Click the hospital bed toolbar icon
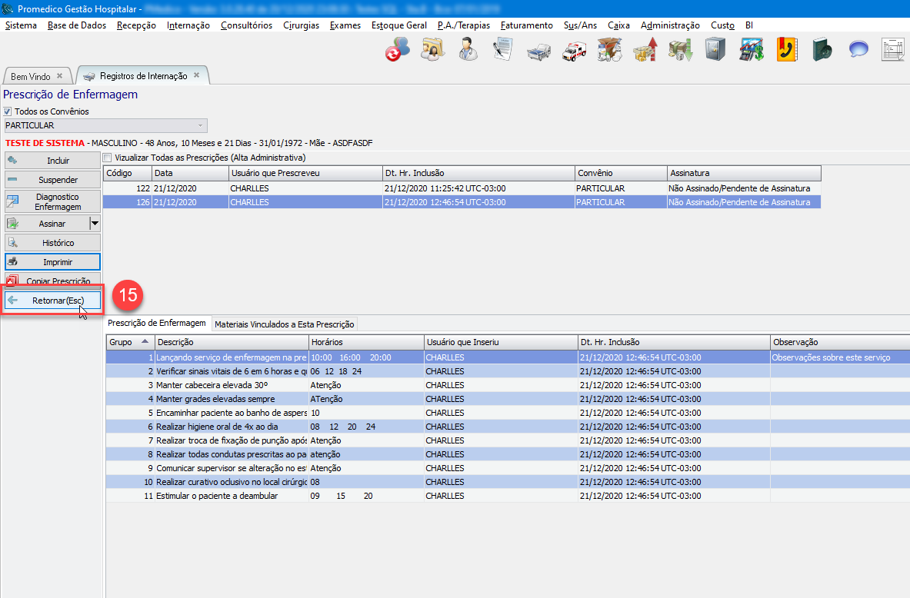 click(x=538, y=51)
